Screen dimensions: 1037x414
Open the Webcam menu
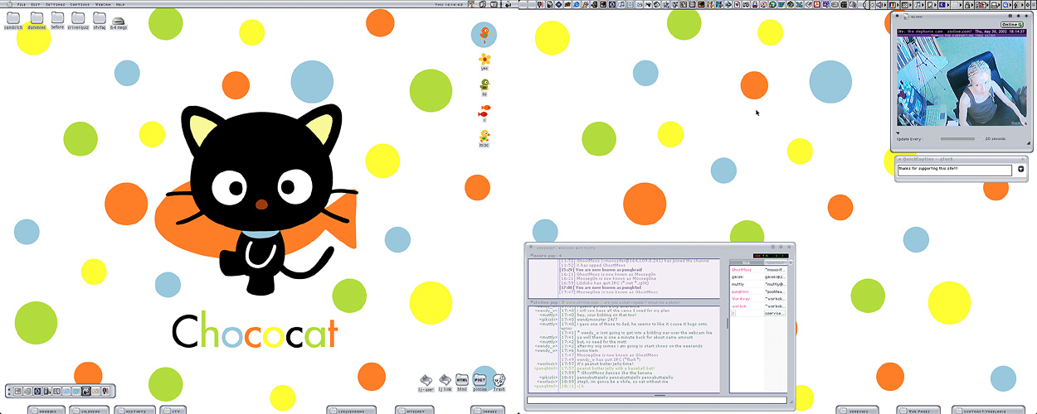coord(103,3)
